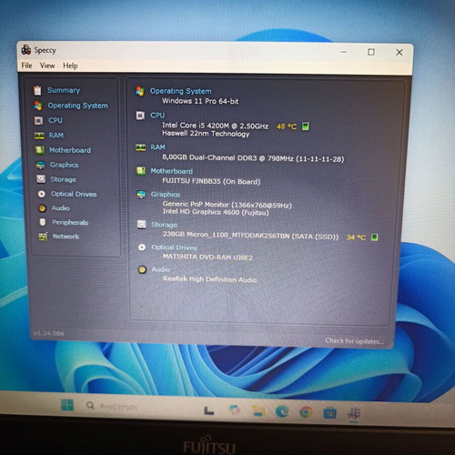The width and height of the screenshot is (455, 455).
Task: Click the RAM icon in summary panel
Action: [x=140, y=147]
